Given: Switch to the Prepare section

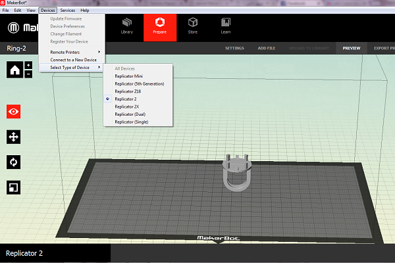Looking at the screenshot, I should coord(160,28).
